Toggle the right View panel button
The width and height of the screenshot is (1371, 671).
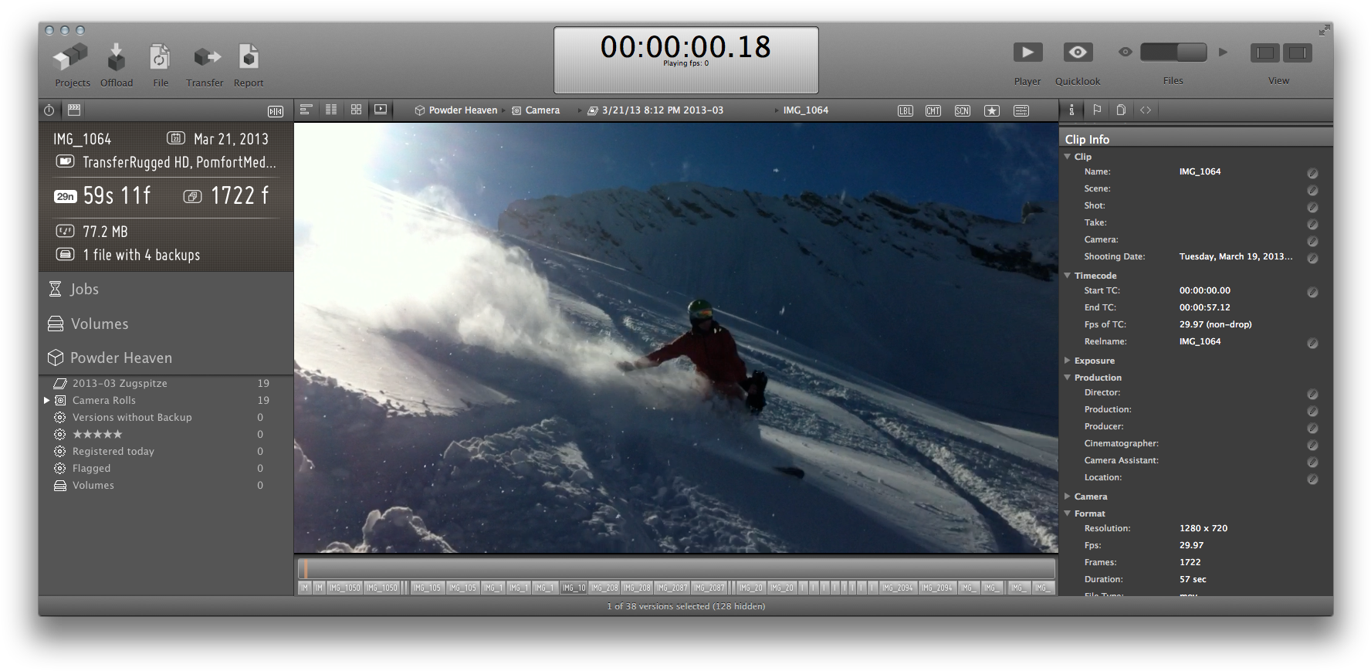1298,53
